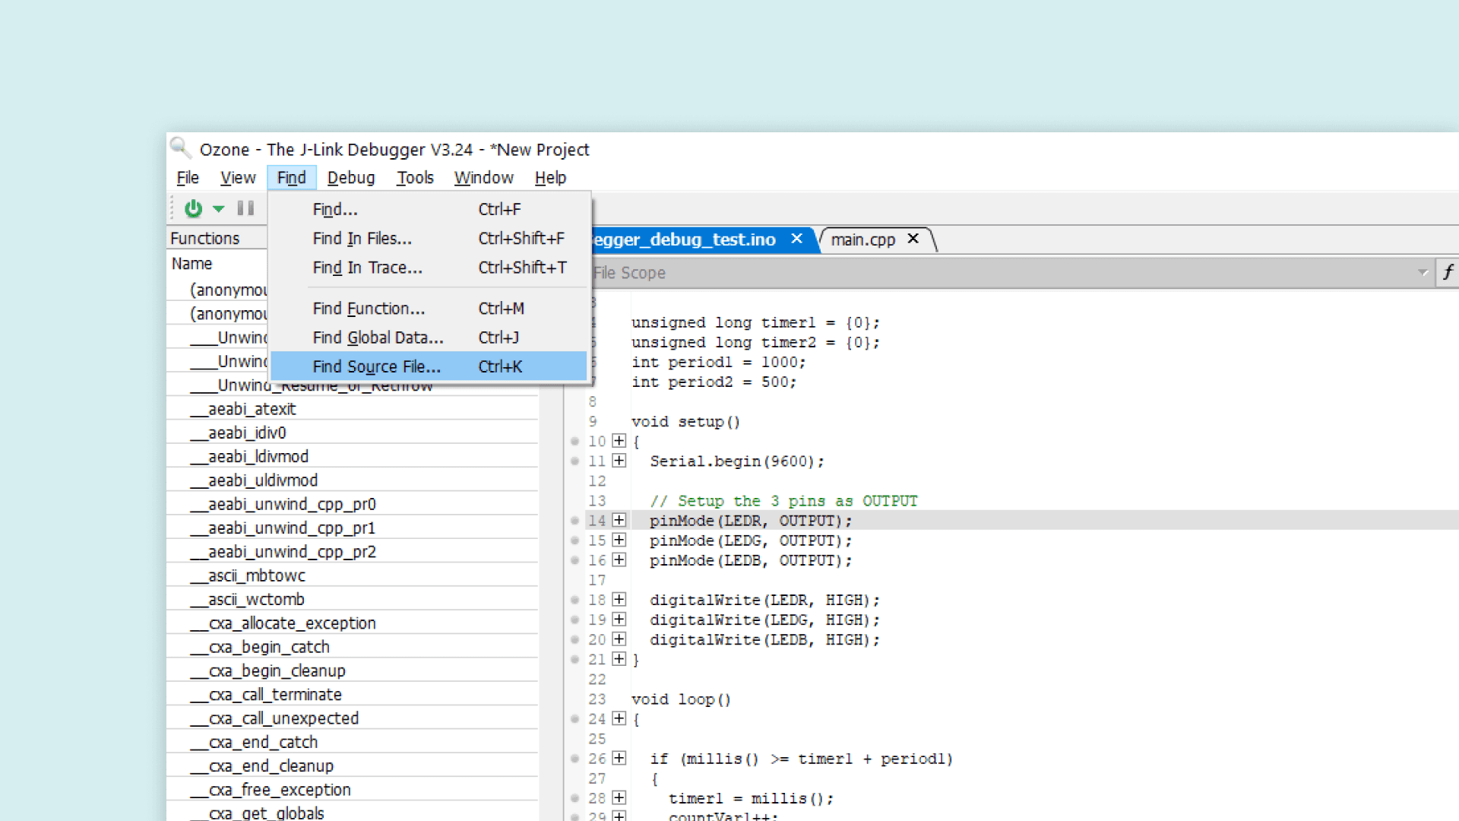Close the egger_debug_test.ino tab
Image resolution: width=1459 pixels, height=821 pixels.
796,239
